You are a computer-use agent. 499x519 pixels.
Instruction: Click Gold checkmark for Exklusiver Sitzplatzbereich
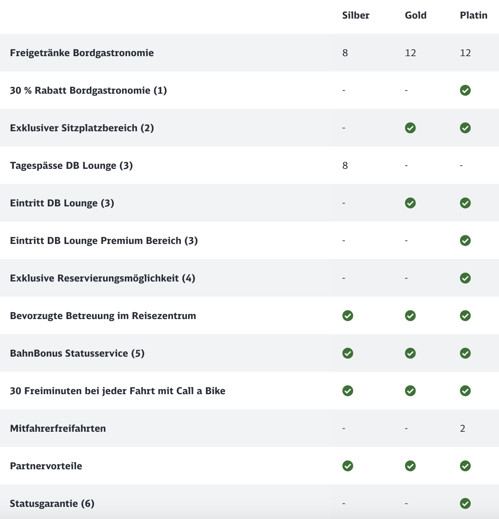tap(410, 128)
